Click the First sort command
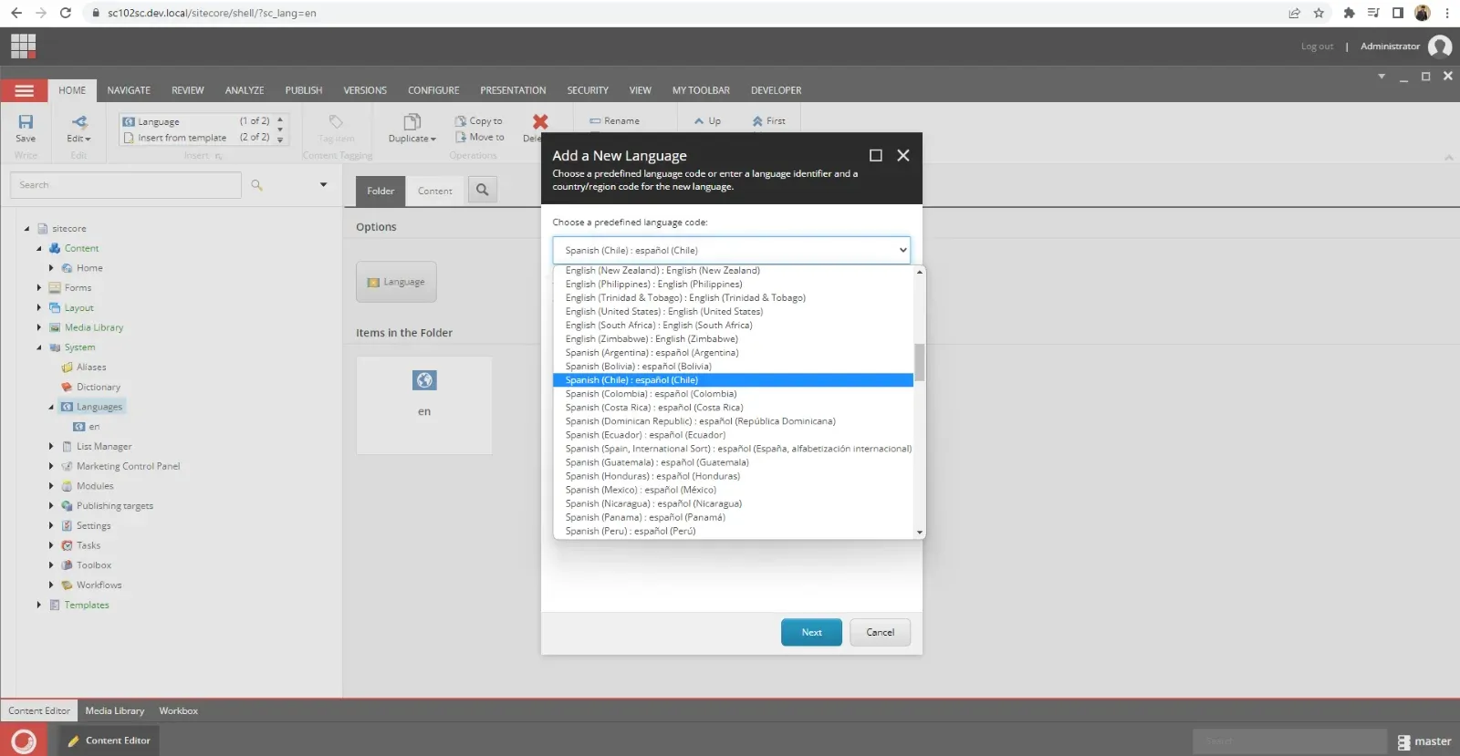 point(769,120)
